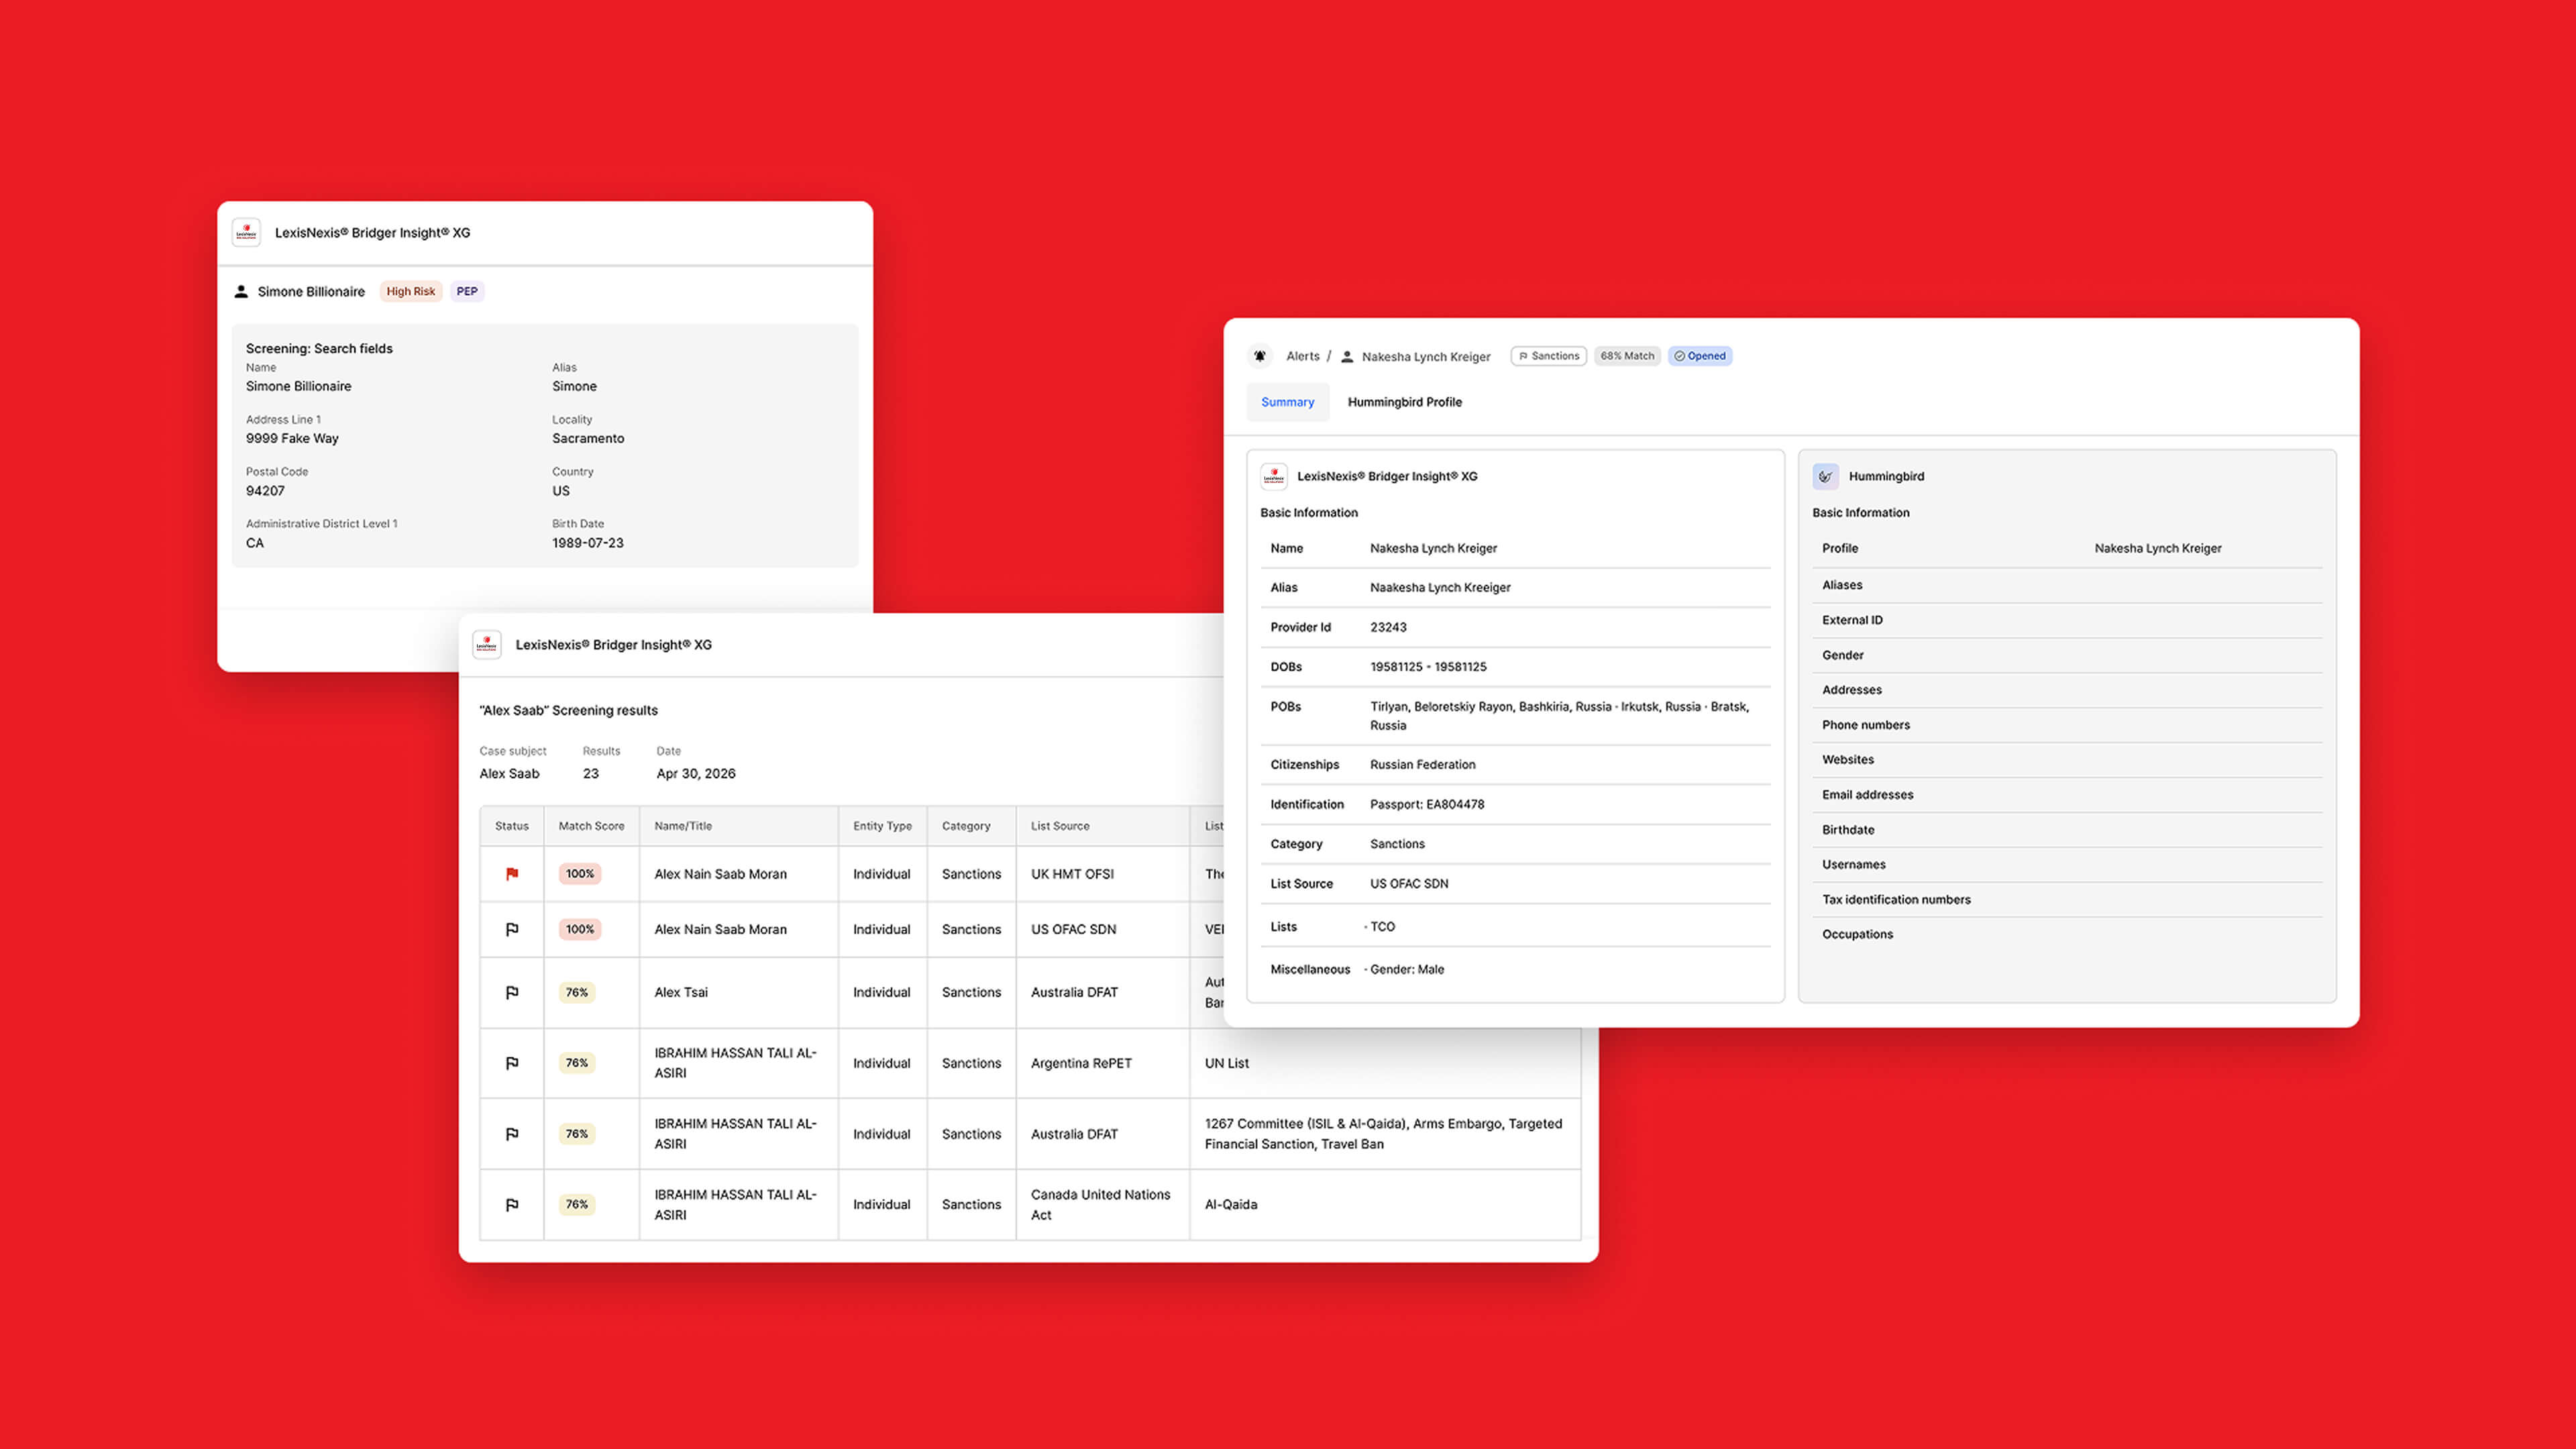Click the DOBs value 19581125
The width and height of the screenshot is (2576, 1449).
[1428, 667]
